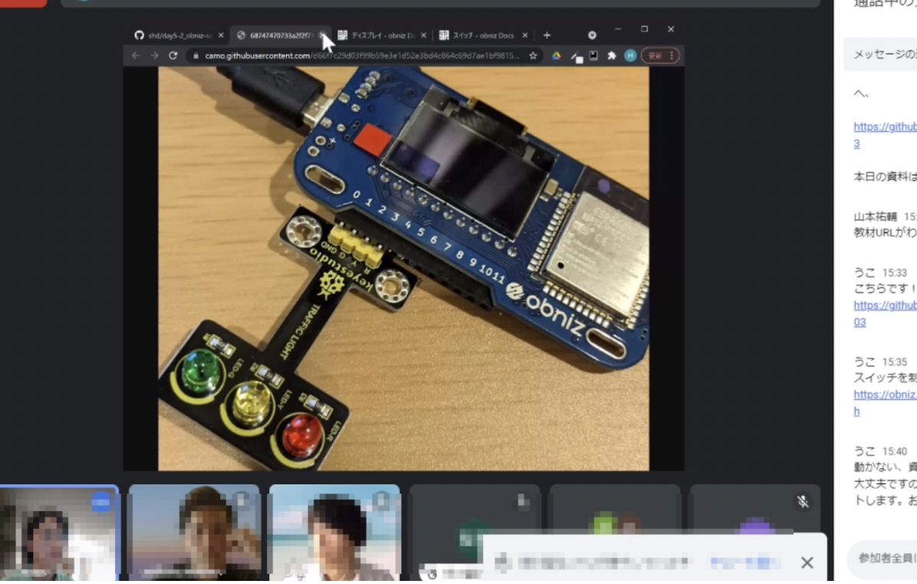Open the Google Drive extension icon
The height and width of the screenshot is (584, 917).
click(556, 55)
